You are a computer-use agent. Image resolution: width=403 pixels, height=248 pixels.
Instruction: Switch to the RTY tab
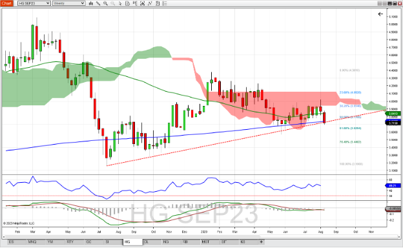pyautogui.click(x=75, y=242)
